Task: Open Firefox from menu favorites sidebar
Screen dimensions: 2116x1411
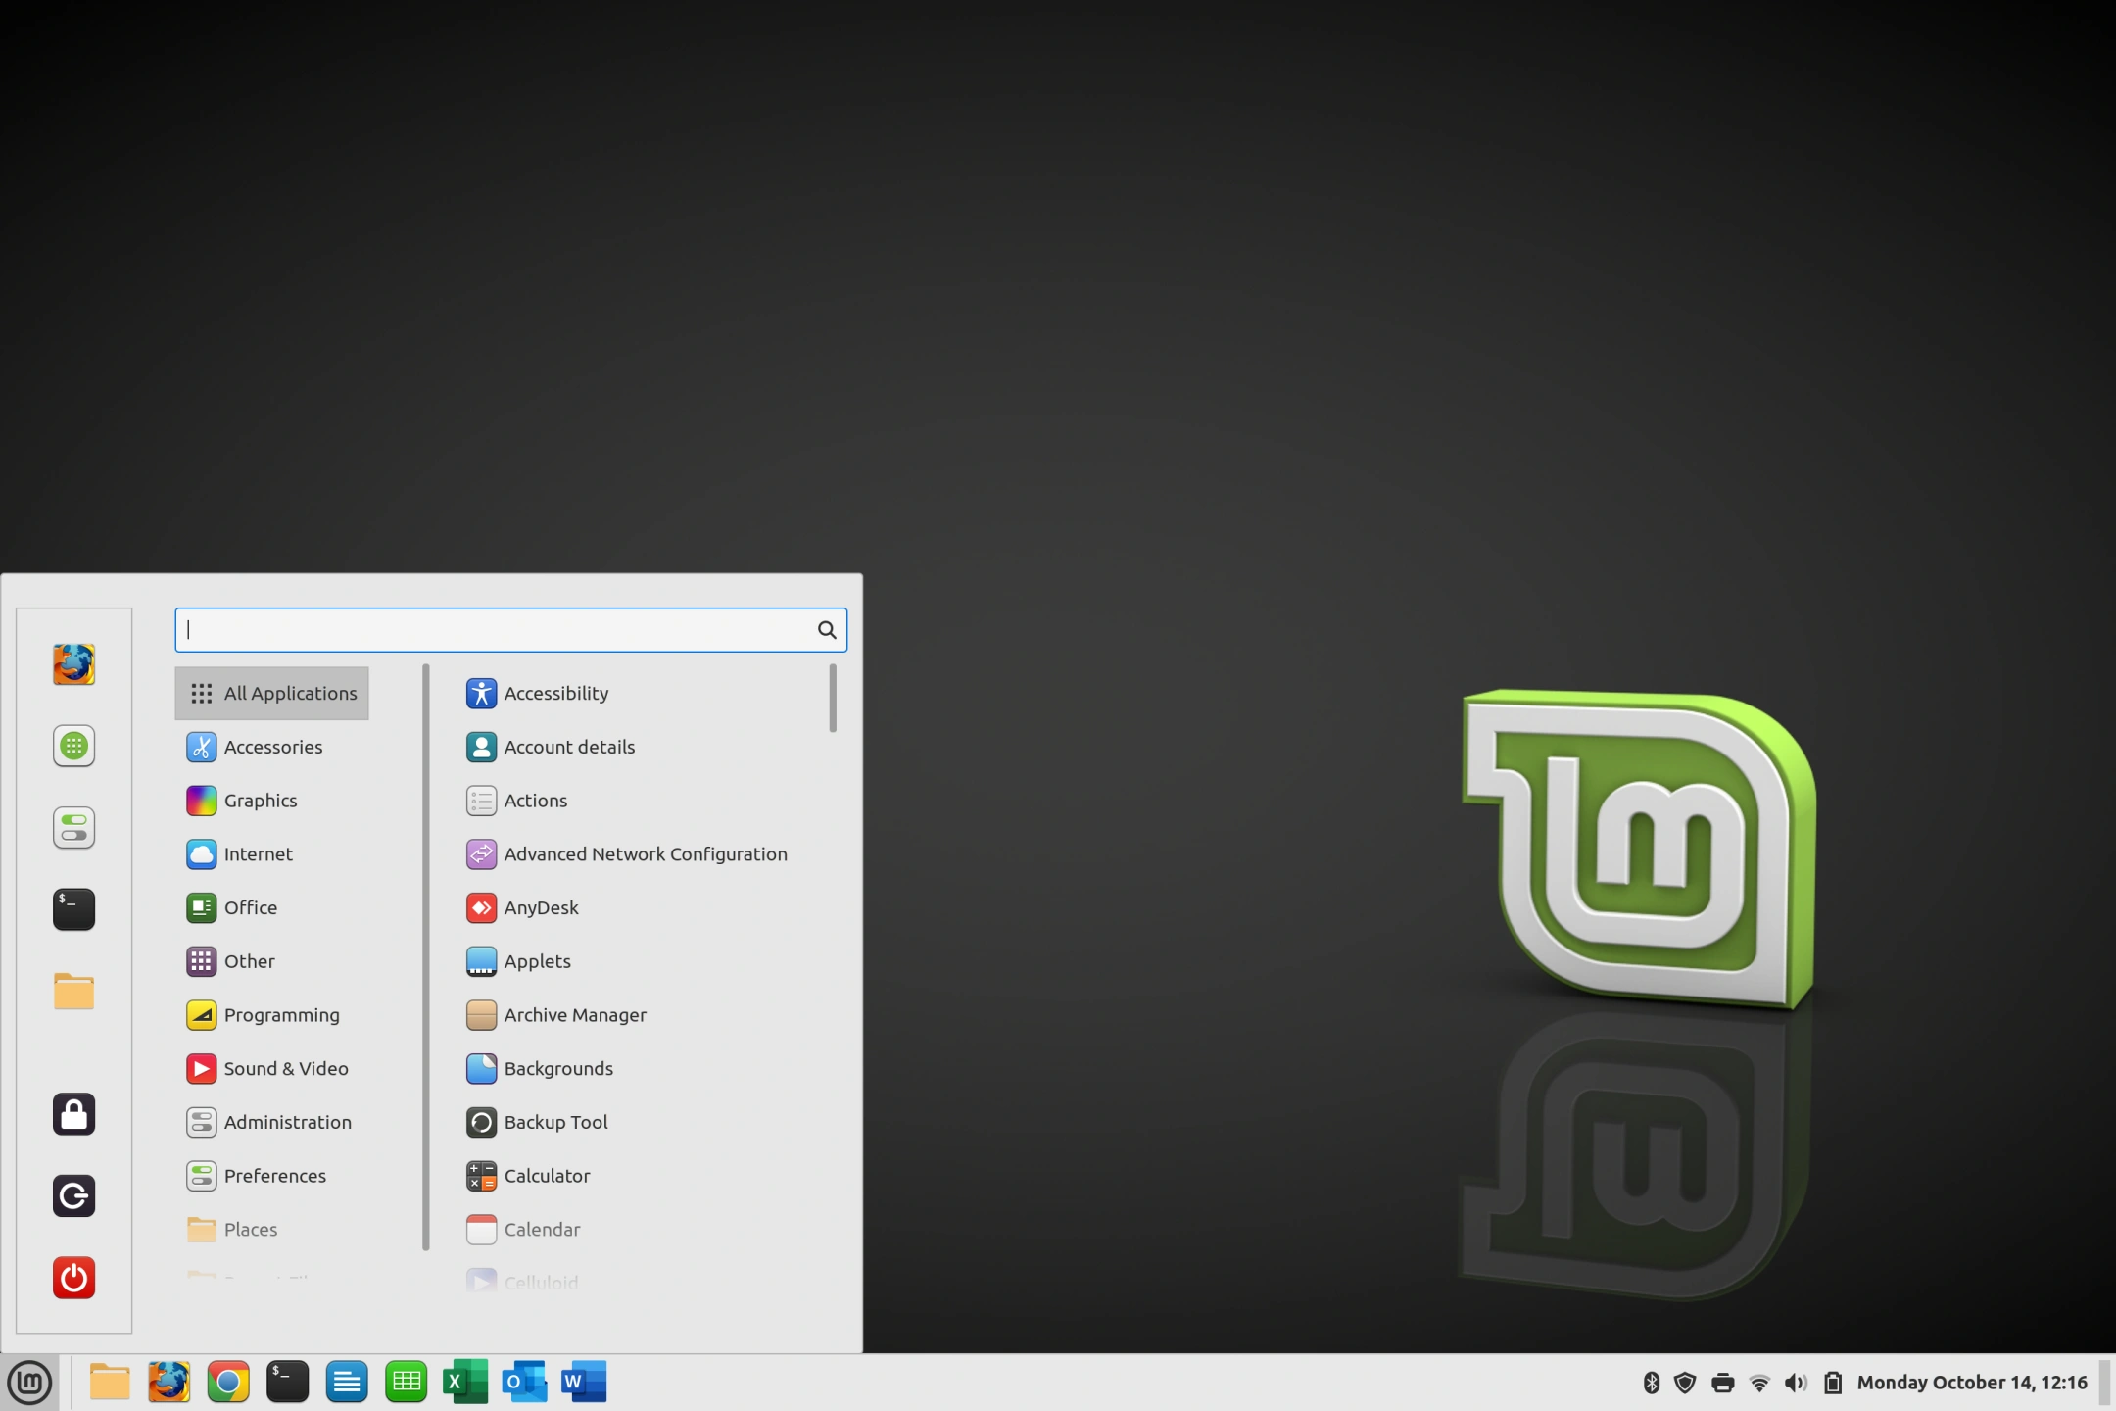Action: [x=73, y=664]
